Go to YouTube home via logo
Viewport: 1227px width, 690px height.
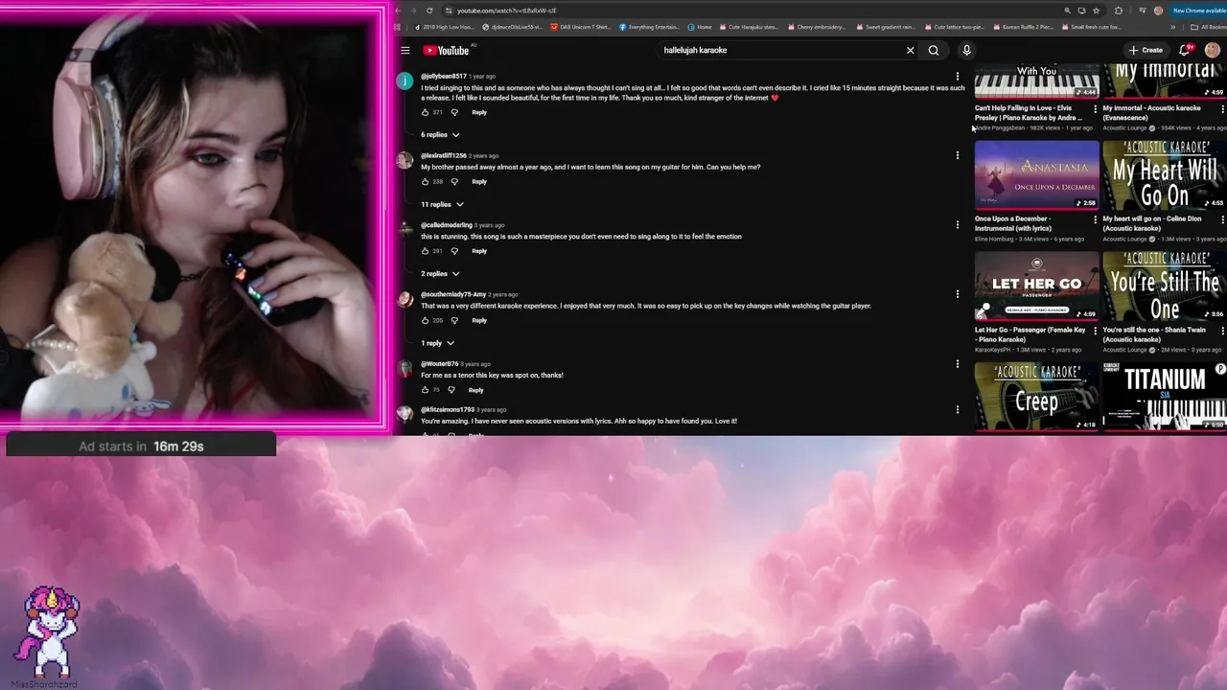click(x=446, y=50)
